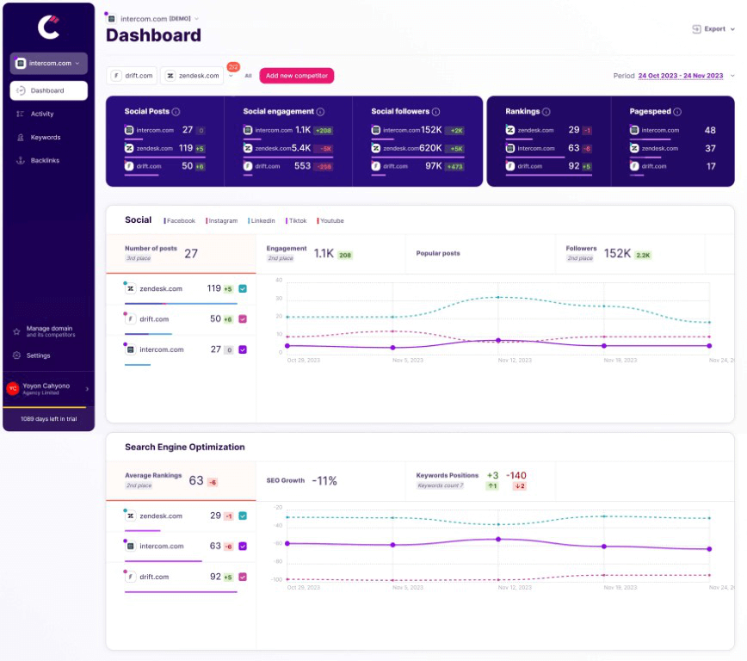Open the Yoyon Cahyono account menu
This screenshot has height=661, width=747.
coord(48,389)
